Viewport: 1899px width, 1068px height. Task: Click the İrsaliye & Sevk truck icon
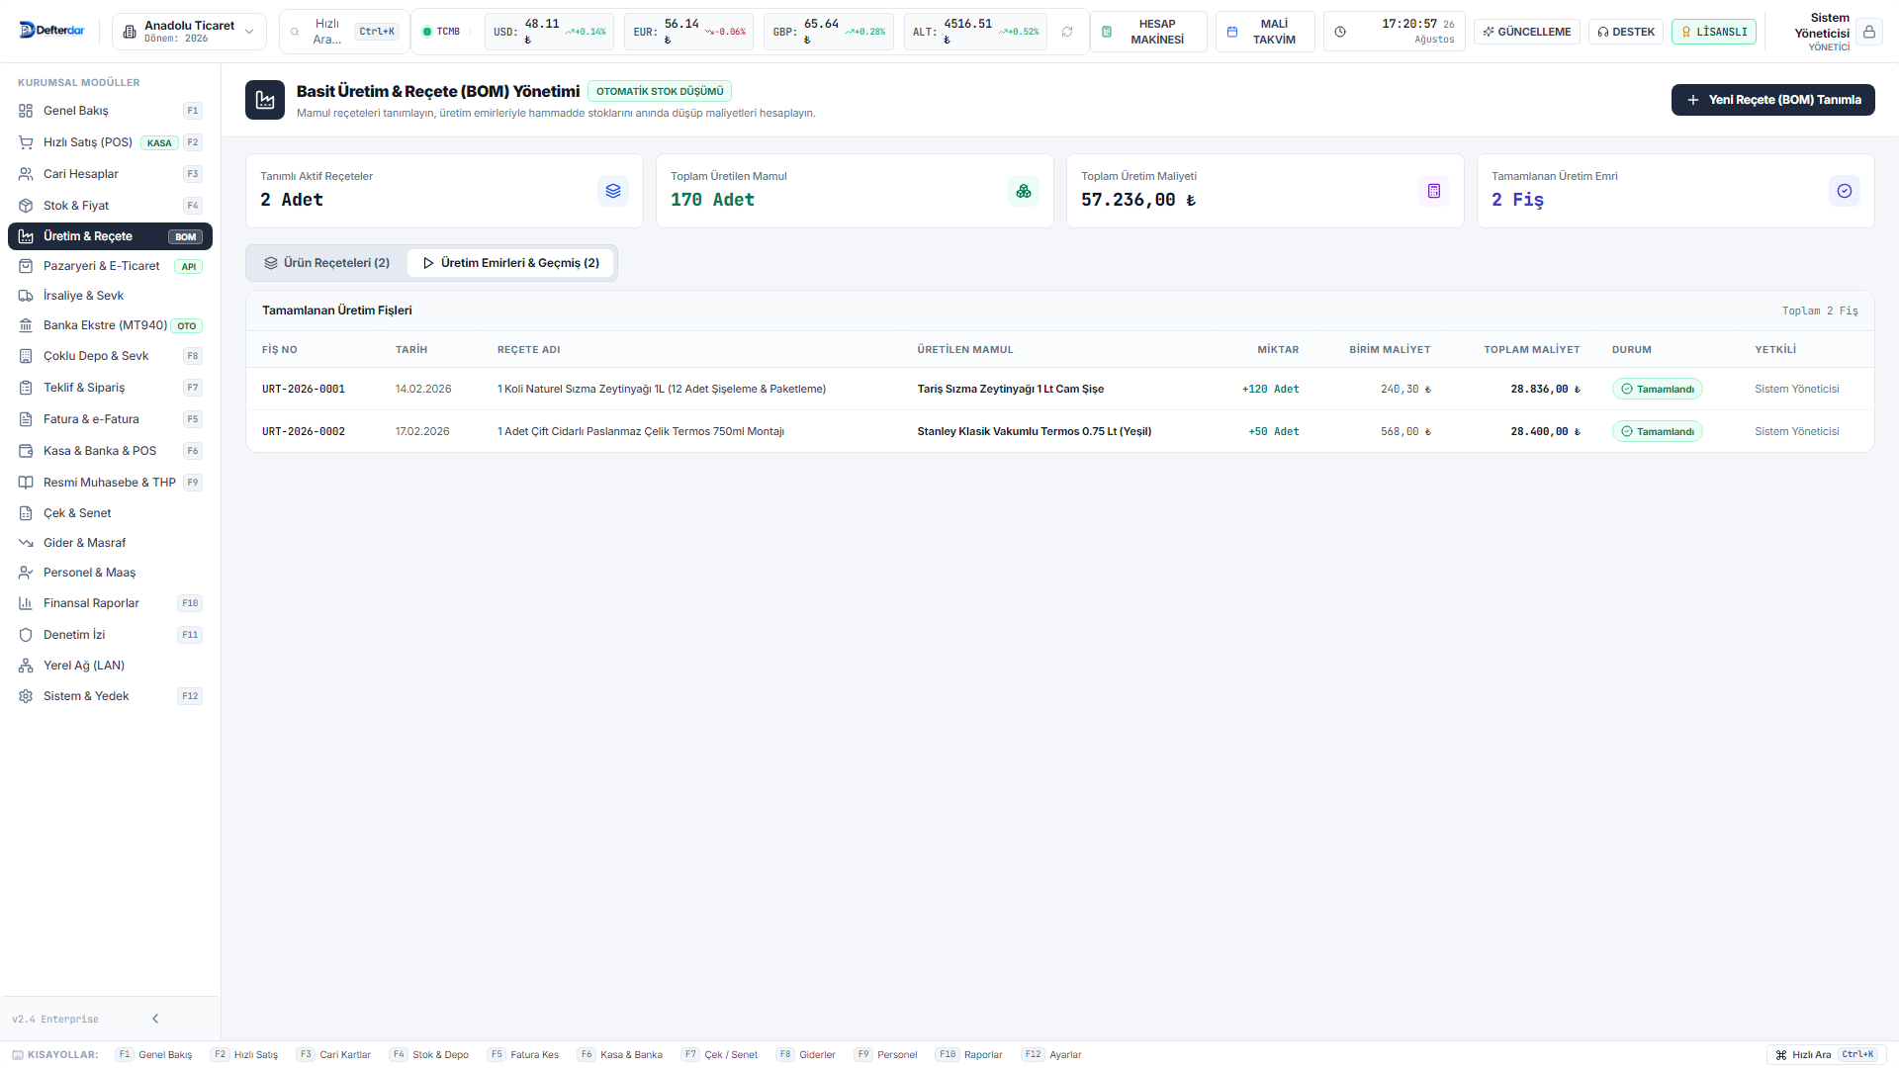[x=26, y=296]
